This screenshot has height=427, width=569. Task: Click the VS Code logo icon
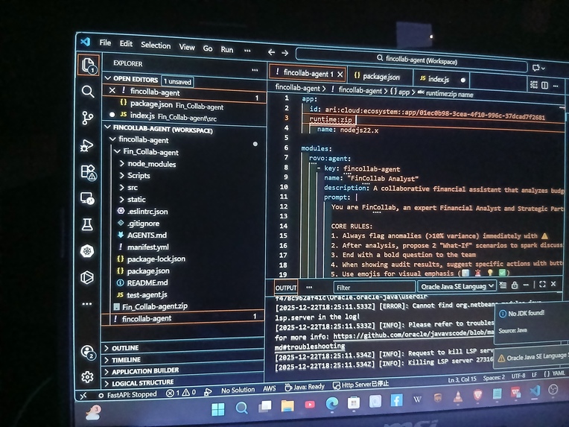click(86, 42)
